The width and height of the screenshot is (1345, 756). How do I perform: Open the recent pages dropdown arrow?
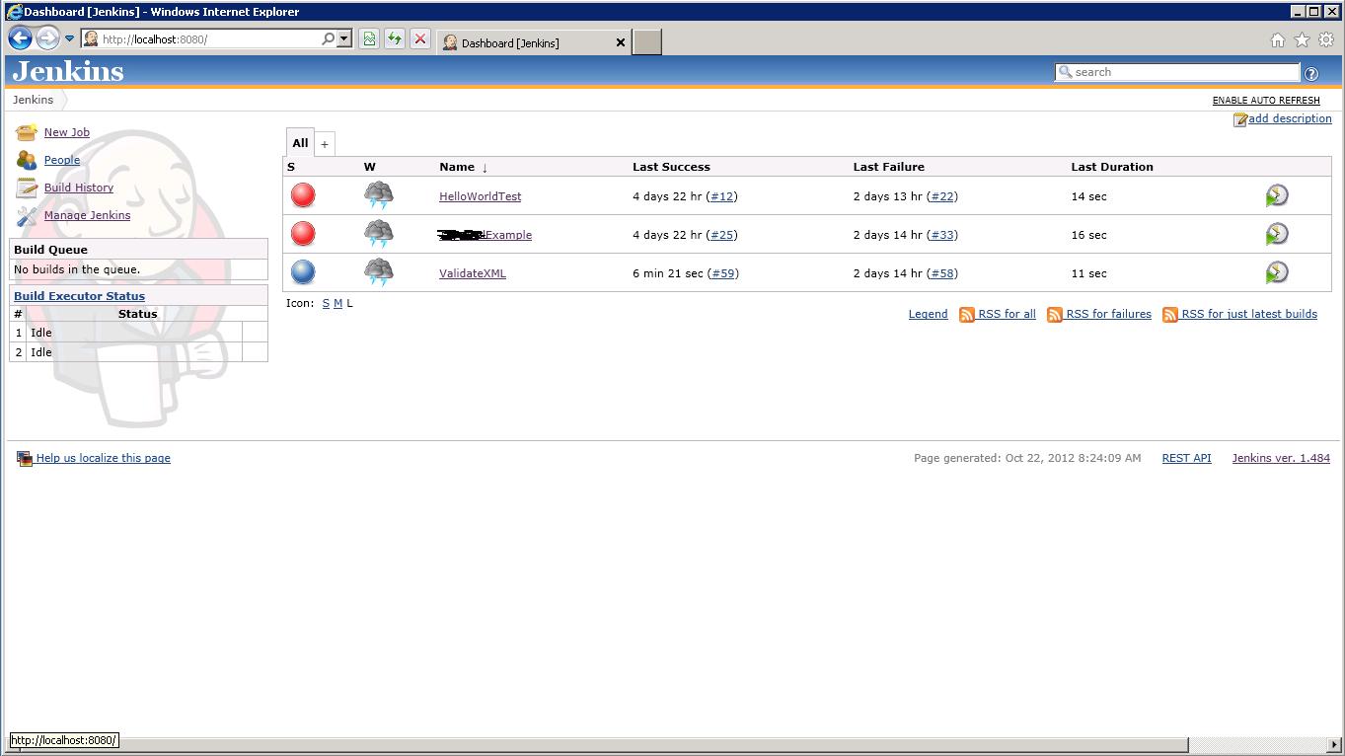[69, 39]
